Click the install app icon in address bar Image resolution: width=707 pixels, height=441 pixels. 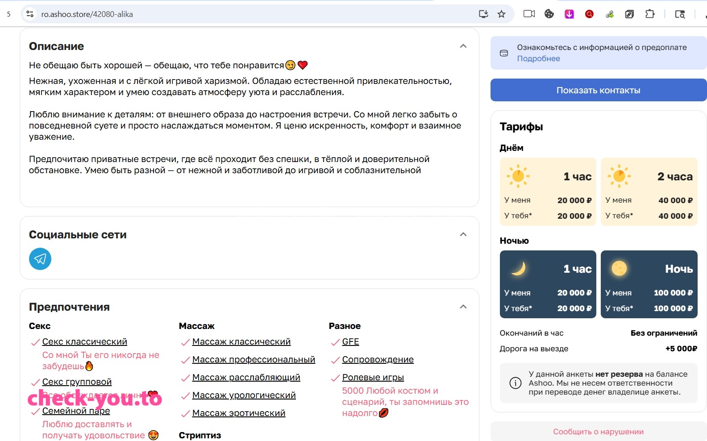[483, 14]
